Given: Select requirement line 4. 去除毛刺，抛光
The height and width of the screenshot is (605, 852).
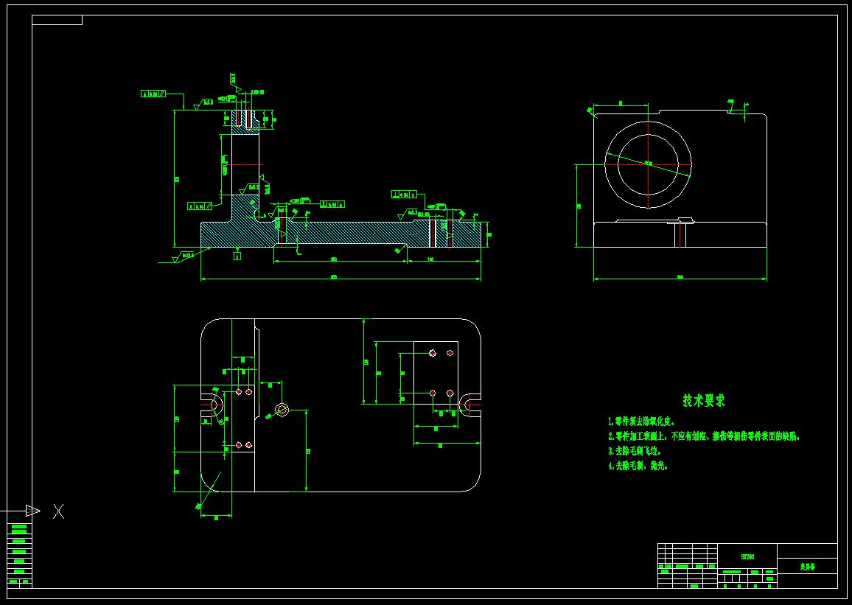Looking at the screenshot, I should (638, 466).
